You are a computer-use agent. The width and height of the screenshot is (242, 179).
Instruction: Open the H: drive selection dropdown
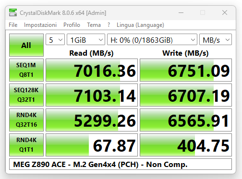(152, 39)
